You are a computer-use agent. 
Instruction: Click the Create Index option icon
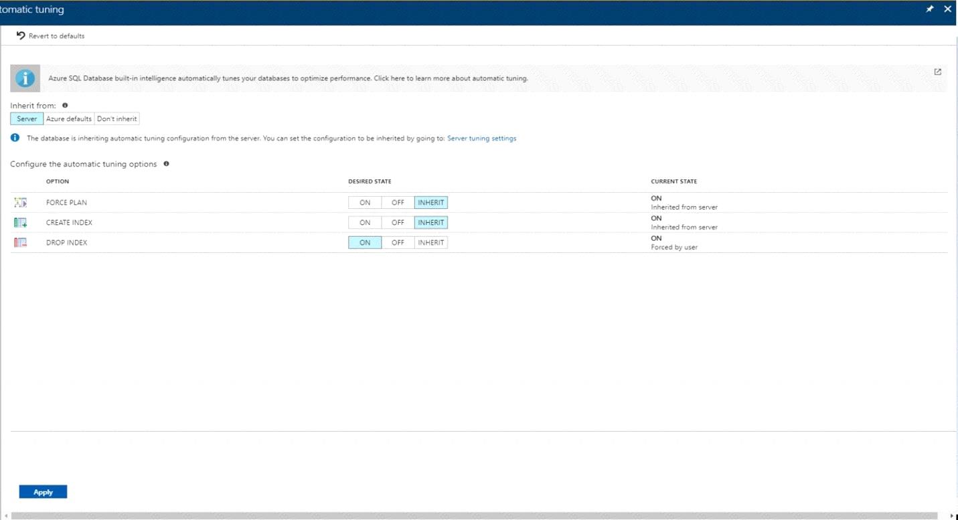pyautogui.click(x=20, y=223)
